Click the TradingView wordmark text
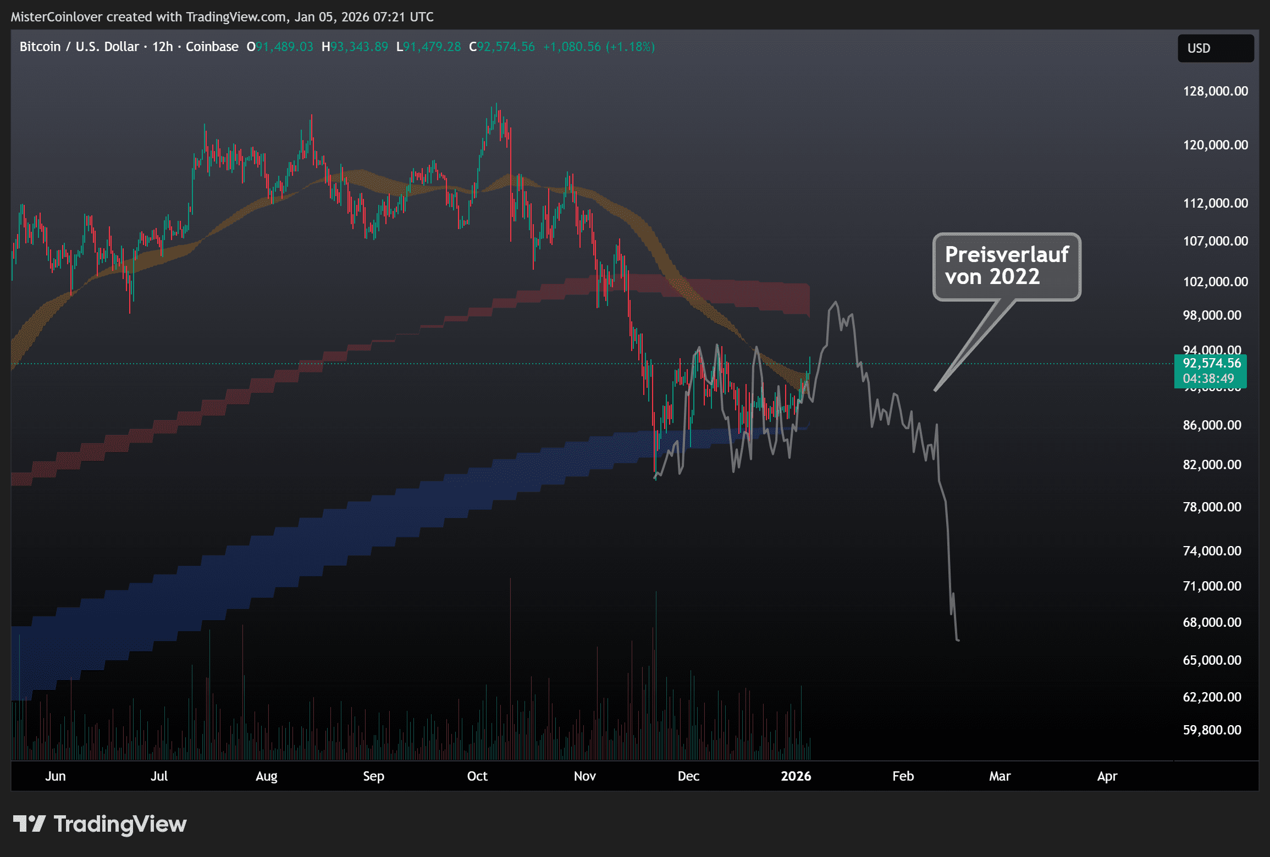The width and height of the screenshot is (1270, 857). [120, 824]
